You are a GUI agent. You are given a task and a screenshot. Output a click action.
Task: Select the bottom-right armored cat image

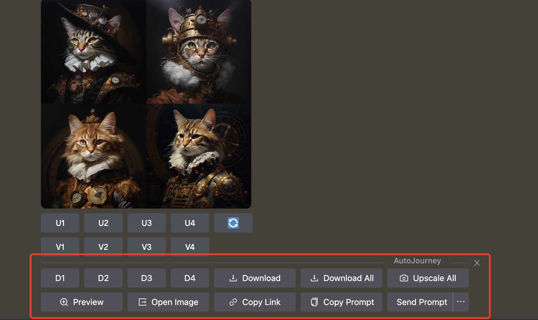(199, 156)
